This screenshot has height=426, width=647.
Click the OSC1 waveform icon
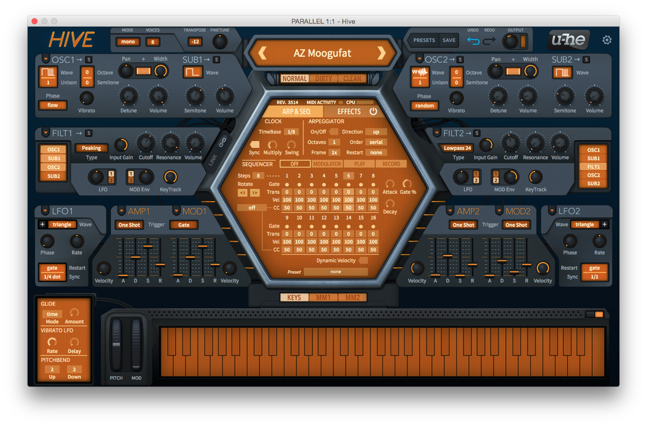click(x=48, y=72)
